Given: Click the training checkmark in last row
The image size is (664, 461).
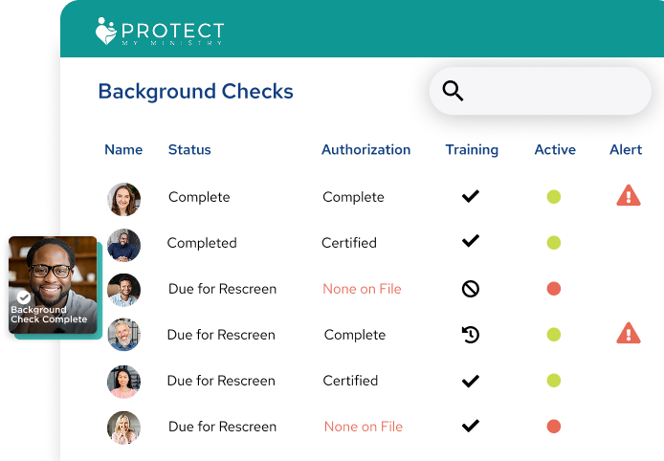Looking at the screenshot, I should (x=471, y=426).
